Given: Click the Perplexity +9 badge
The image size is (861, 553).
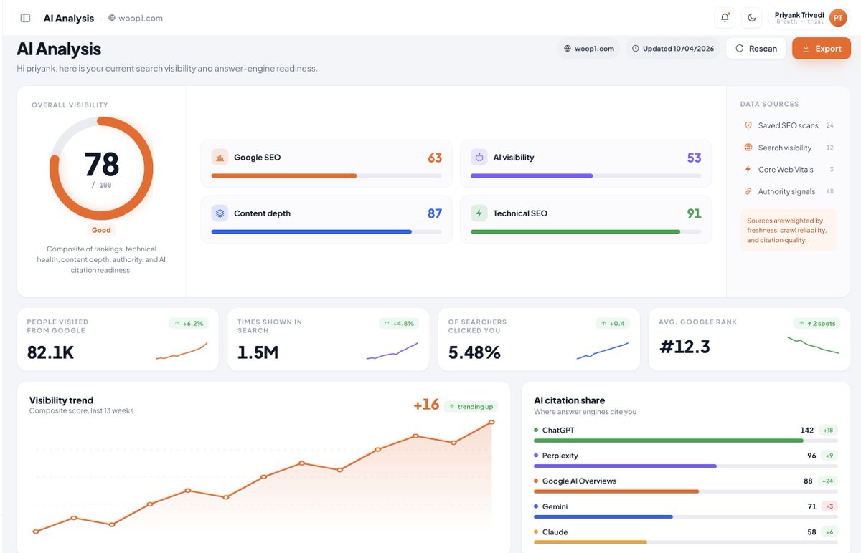Looking at the screenshot, I should click(x=829, y=456).
